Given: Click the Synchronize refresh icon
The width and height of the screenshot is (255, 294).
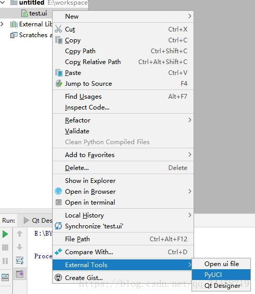Looking at the screenshot, I should [x=58, y=226].
